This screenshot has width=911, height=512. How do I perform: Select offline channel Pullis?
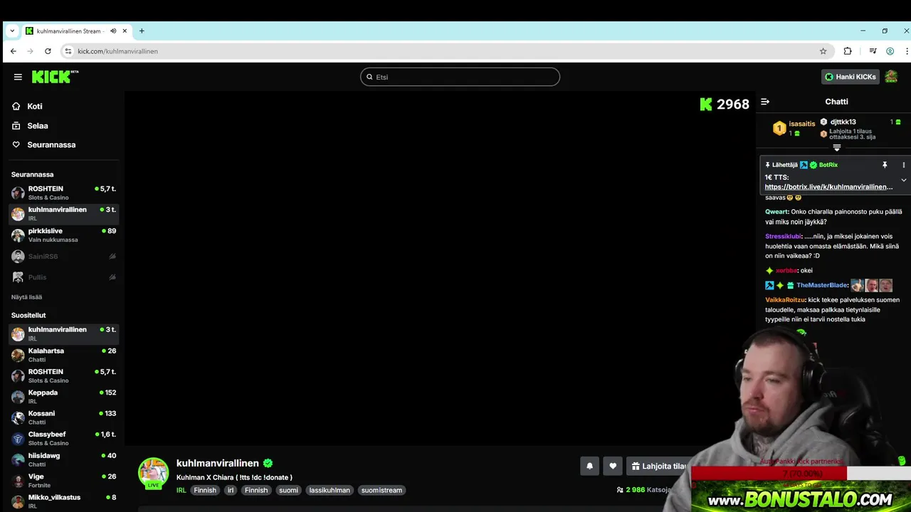click(63, 277)
